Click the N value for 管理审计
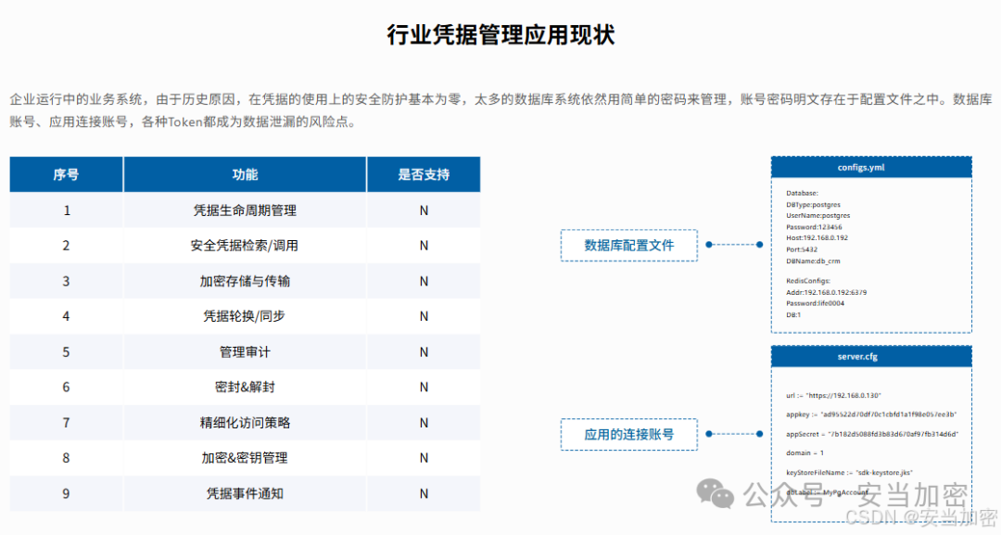This screenshot has height=535, width=1001. coord(424,352)
